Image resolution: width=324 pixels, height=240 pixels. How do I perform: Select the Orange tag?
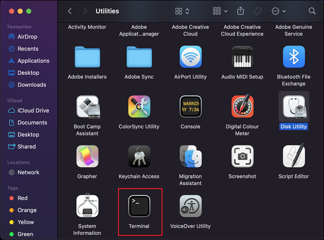[23, 210]
